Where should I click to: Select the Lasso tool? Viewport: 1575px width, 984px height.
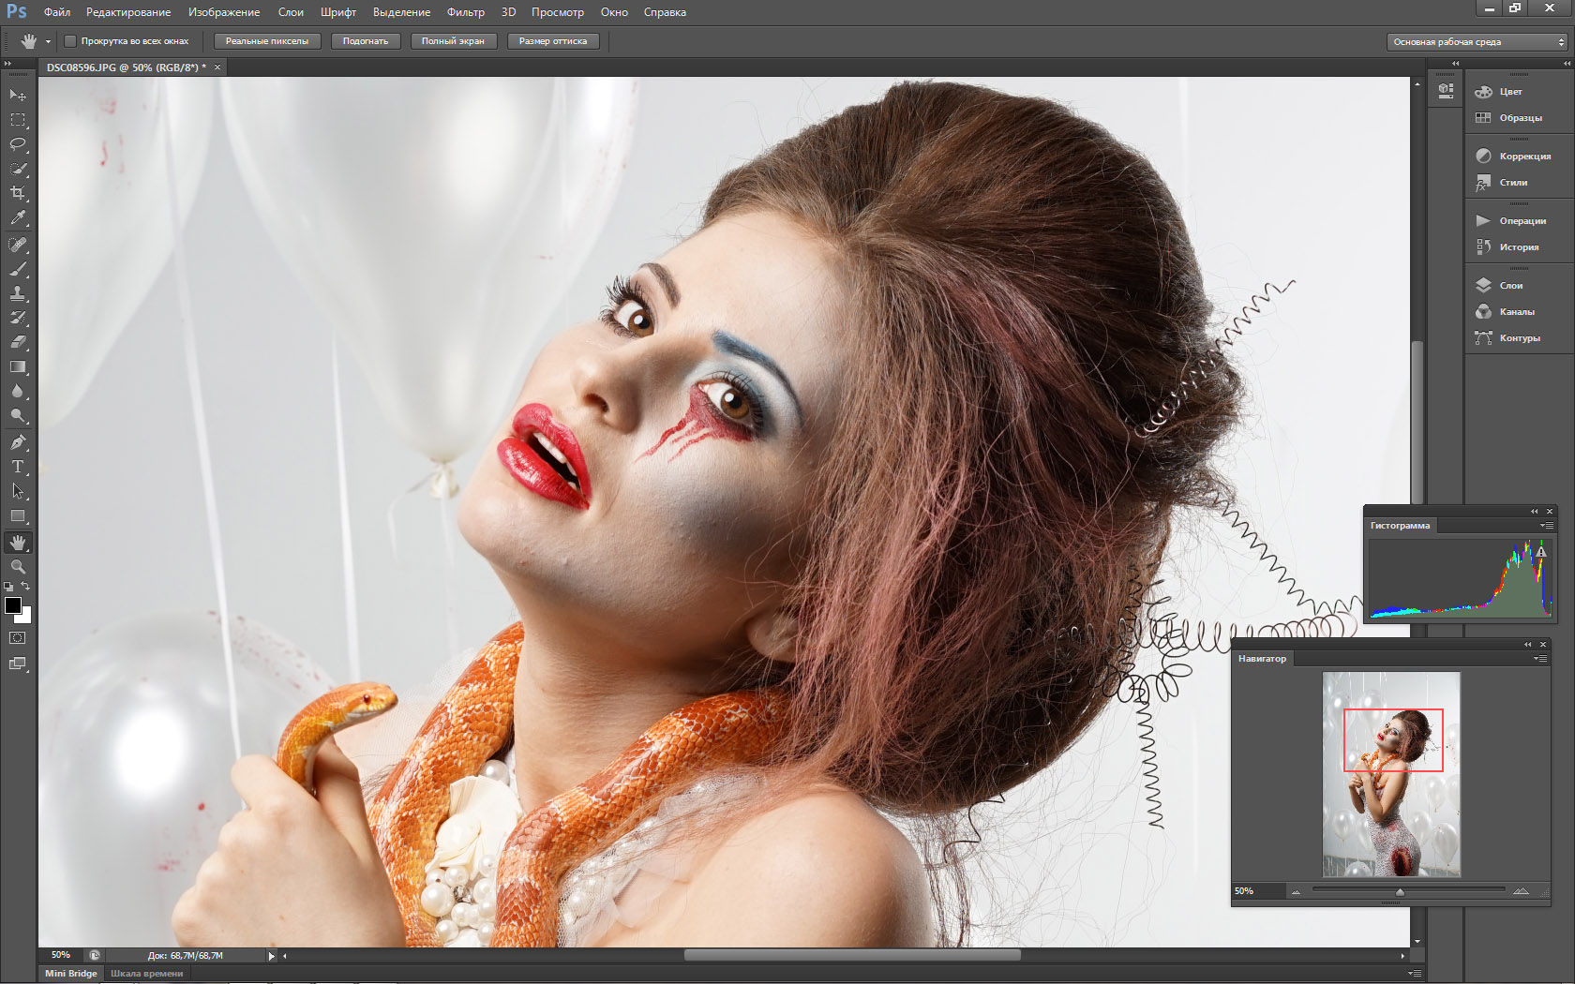pyautogui.click(x=18, y=144)
